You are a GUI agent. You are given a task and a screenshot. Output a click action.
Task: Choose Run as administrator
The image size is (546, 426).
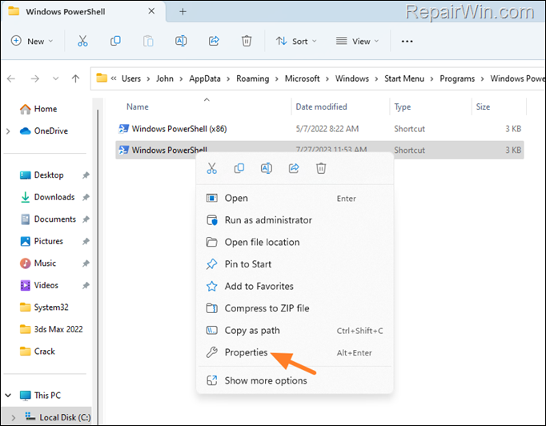click(x=295, y=220)
